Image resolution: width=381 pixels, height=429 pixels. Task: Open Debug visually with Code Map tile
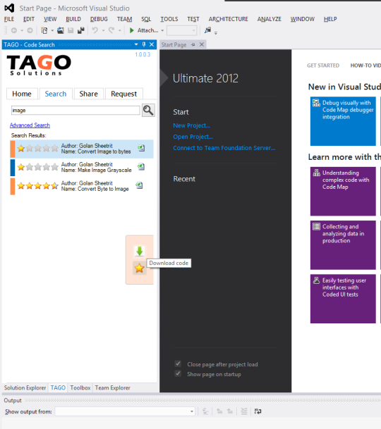[x=343, y=121]
